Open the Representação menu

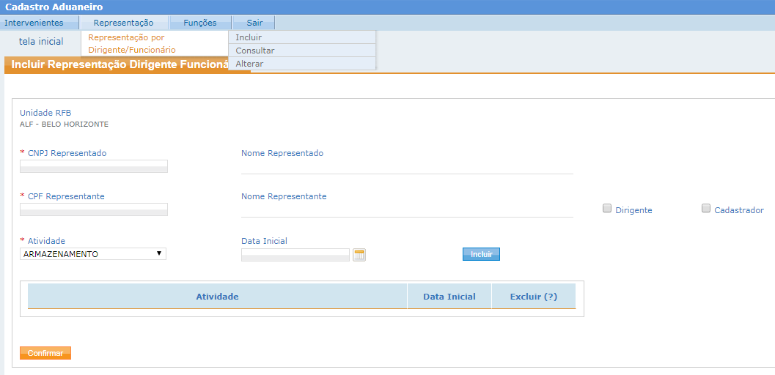pos(123,23)
